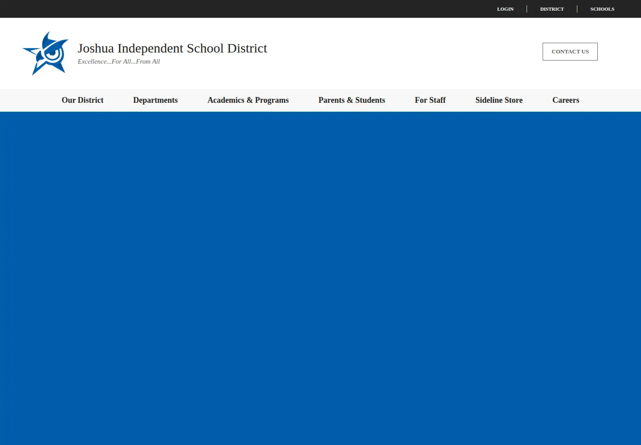Open the Sideline Store menu item
The width and height of the screenshot is (641, 445).
tap(499, 100)
